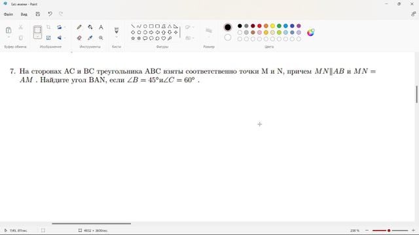Expand the Brushes type dropdown
The image size is (419, 235).
click(x=117, y=37)
